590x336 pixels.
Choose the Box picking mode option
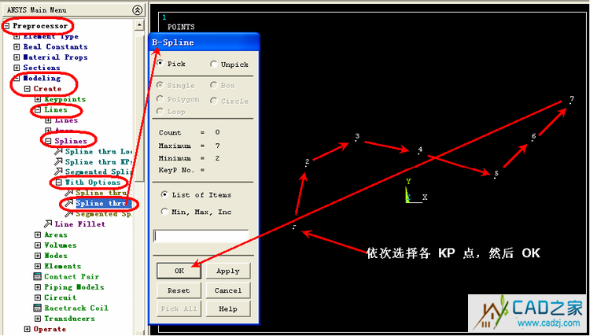pyautogui.click(x=214, y=86)
